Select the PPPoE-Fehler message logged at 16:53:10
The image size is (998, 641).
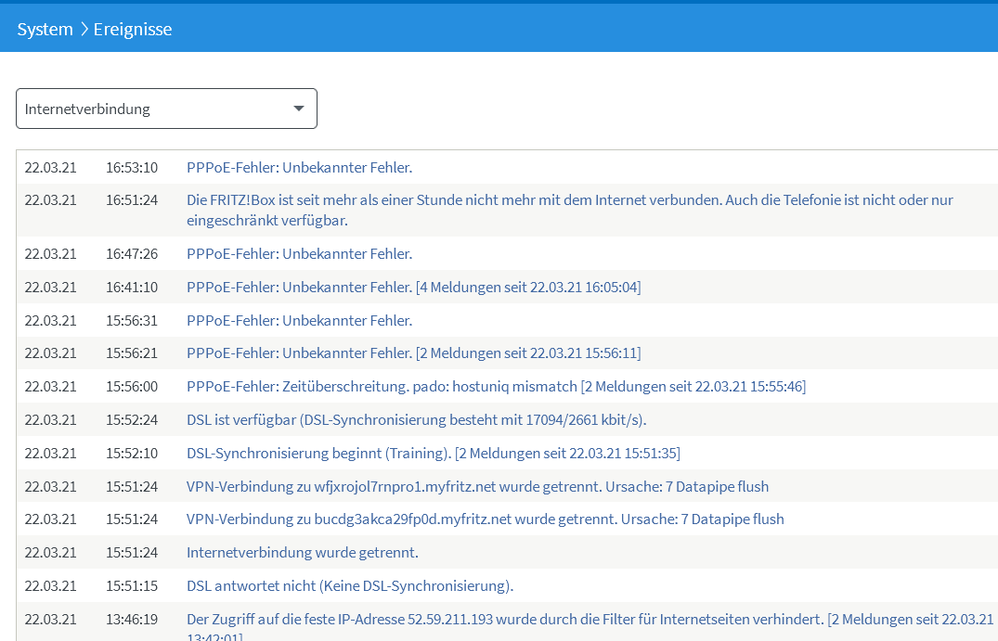click(299, 168)
